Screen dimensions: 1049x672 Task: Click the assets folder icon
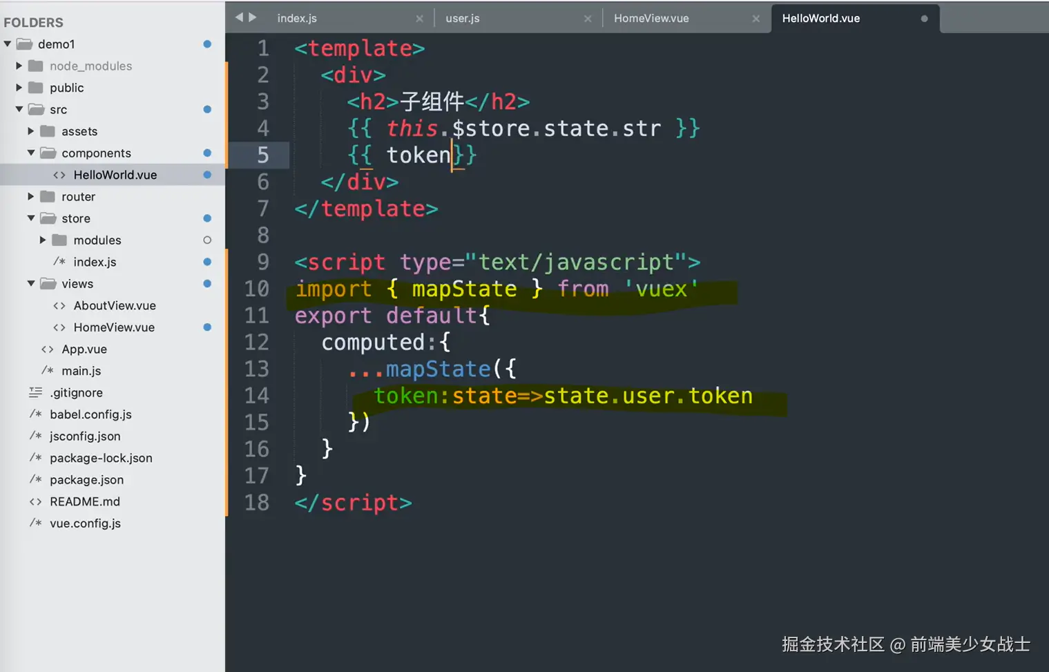coord(48,131)
